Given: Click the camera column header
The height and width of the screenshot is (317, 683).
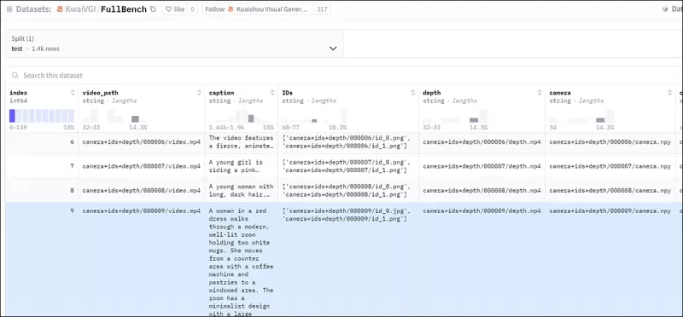Looking at the screenshot, I should click(560, 93).
